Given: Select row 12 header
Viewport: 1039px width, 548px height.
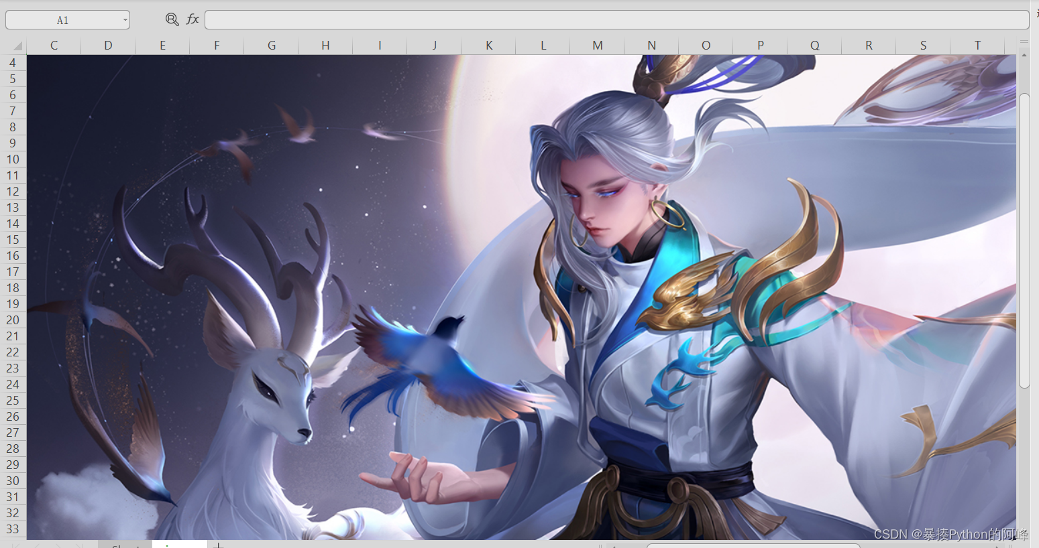Looking at the screenshot, I should click(x=13, y=192).
